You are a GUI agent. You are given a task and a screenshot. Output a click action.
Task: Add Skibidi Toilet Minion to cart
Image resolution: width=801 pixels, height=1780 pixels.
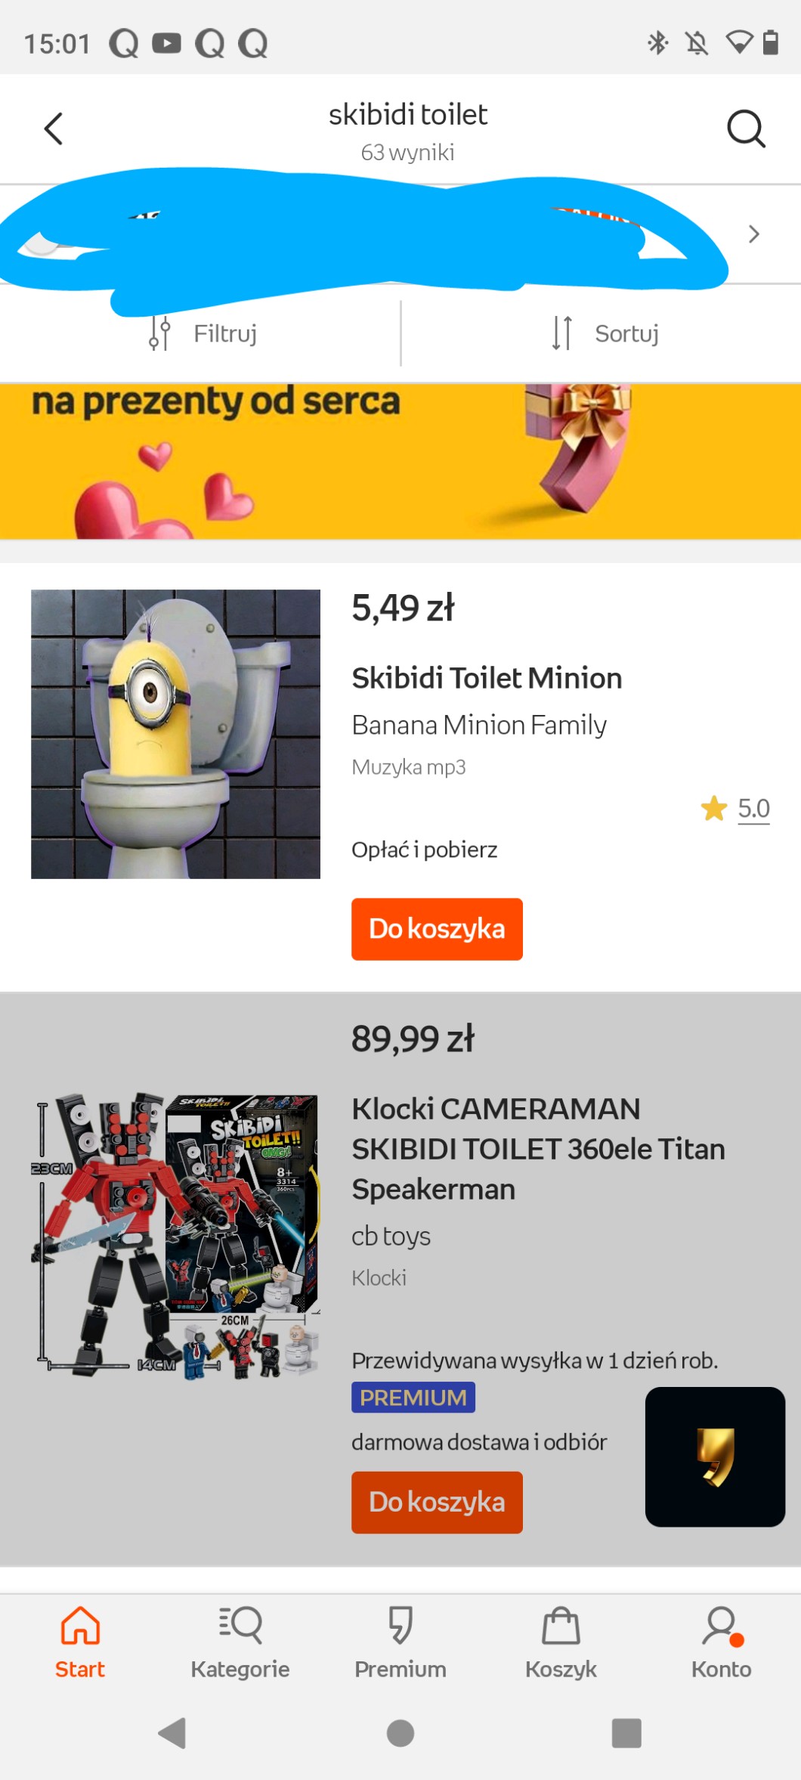pyautogui.click(x=437, y=929)
